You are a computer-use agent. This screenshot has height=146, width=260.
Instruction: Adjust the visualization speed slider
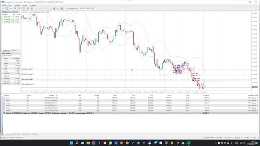click(54, 9)
